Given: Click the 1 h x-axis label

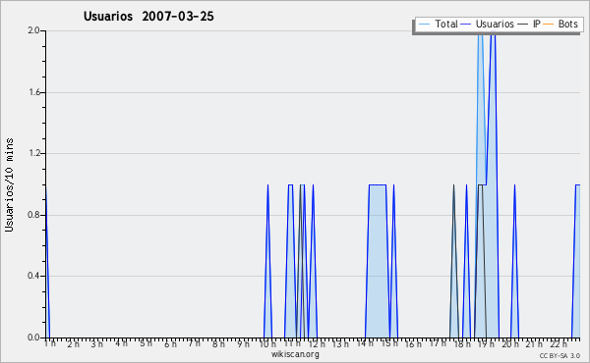Looking at the screenshot, I should (x=50, y=343).
